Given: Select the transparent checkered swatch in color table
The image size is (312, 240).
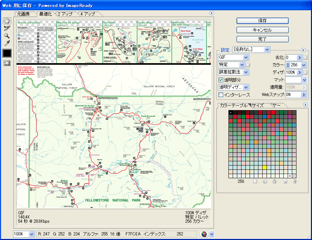Looking at the screenshot, I should pyautogui.click(x=294, y=176).
